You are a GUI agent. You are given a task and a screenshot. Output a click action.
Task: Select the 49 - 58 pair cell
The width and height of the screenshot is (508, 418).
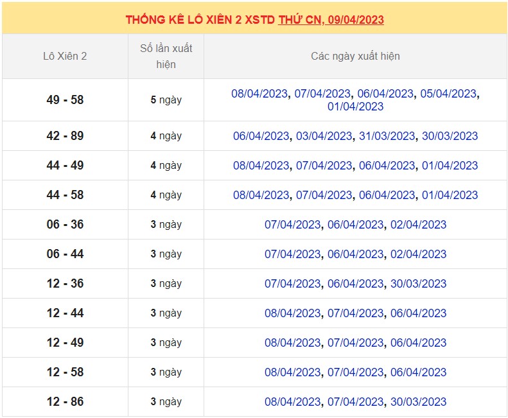(x=65, y=100)
